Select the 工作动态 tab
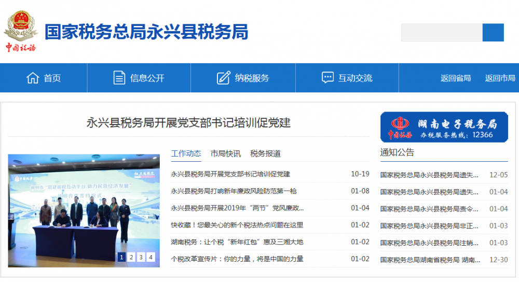Screen dimensions: 519x282 [x=186, y=153]
